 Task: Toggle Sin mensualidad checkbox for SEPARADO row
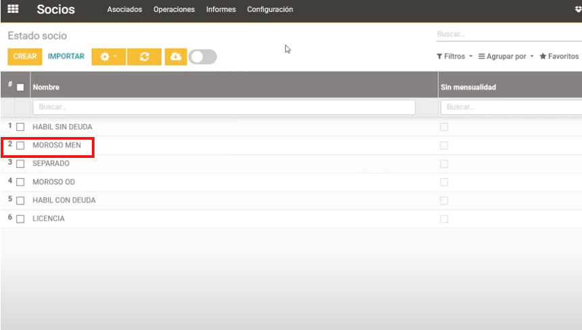click(444, 164)
